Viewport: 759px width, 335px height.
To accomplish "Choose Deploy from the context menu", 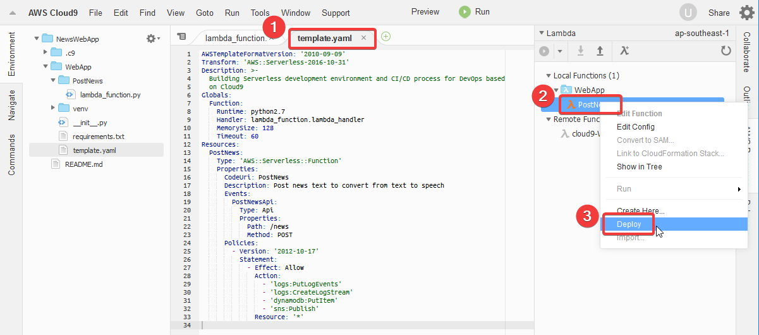I will point(674,224).
